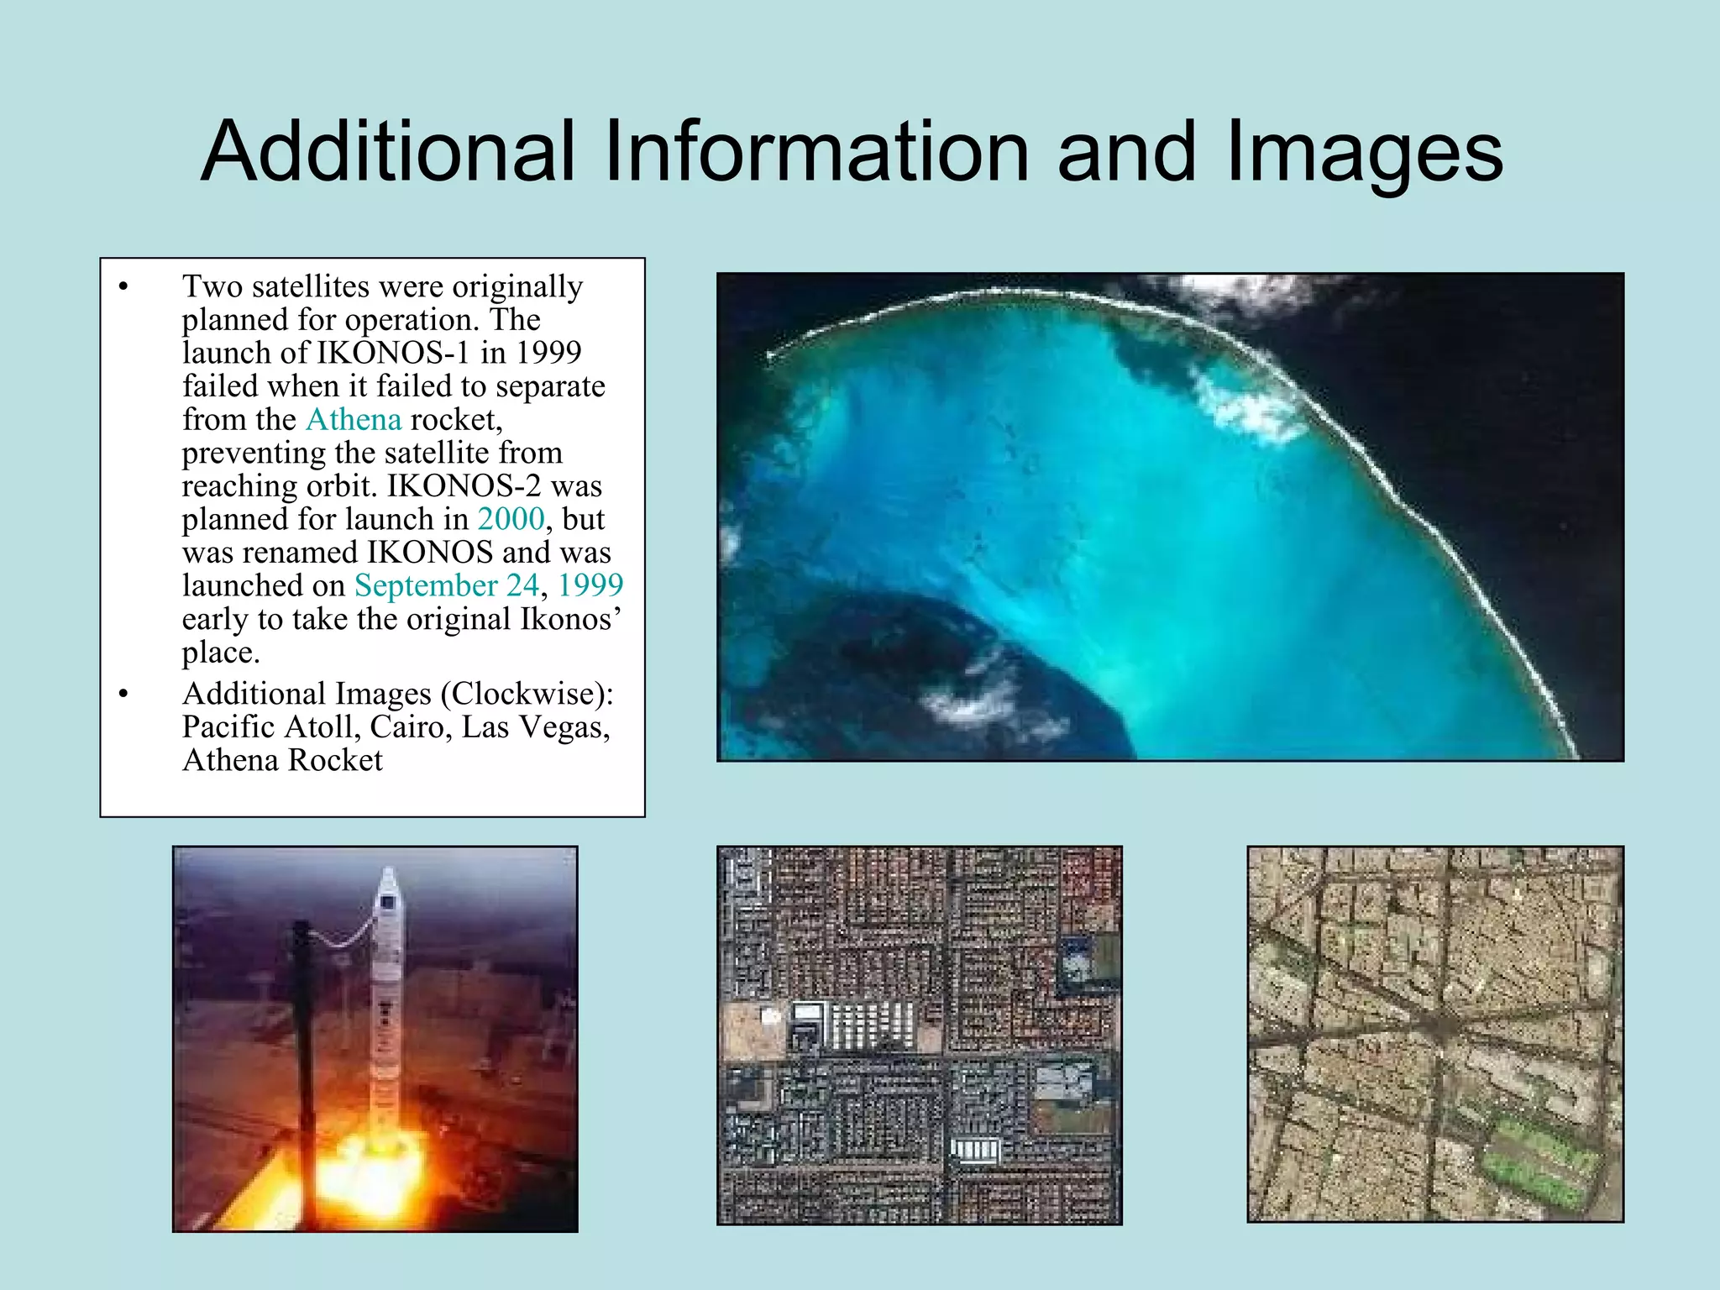Viewport: 1720px width, 1290px height.
Task: Click the Las Vegas text in caption list
Action: point(535,727)
